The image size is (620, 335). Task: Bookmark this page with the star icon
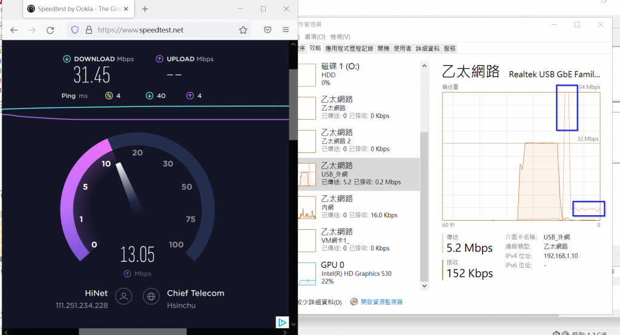243,30
